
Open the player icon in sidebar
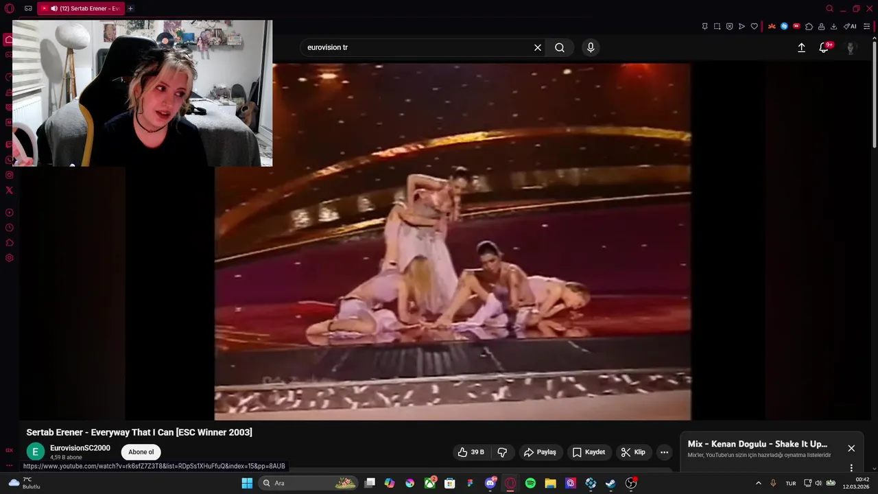[9, 213]
